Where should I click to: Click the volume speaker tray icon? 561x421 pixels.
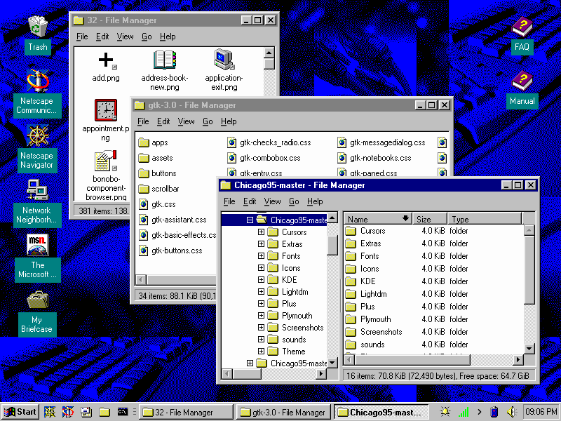(x=511, y=412)
